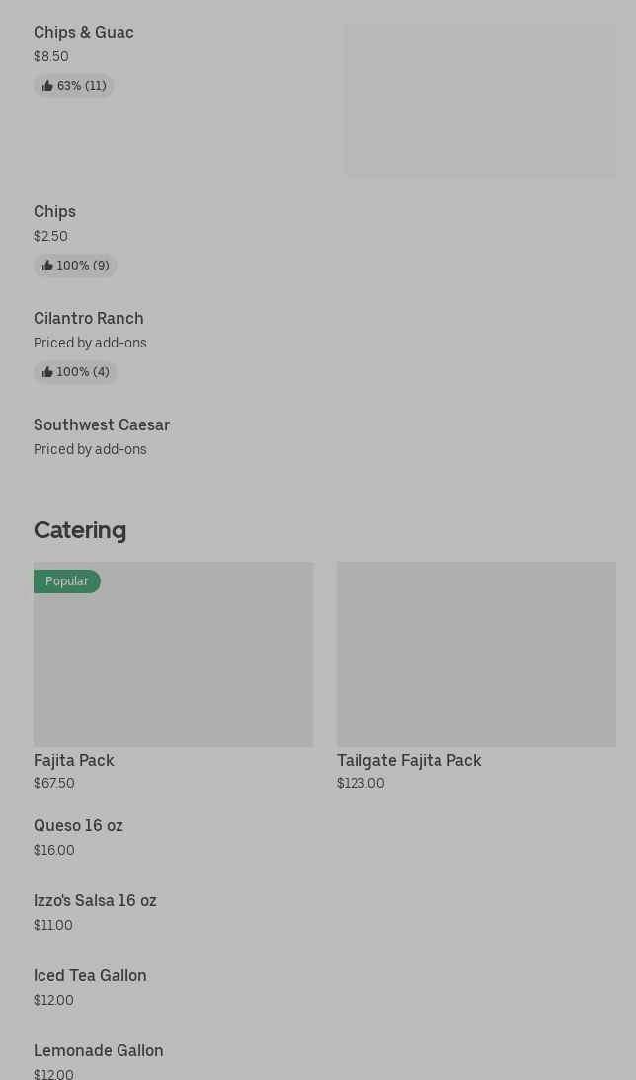Image resolution: width=636 pixels, height=1080 pixels.
Task: Click the Fajita Pack image
Action: (x=173, y=655)
